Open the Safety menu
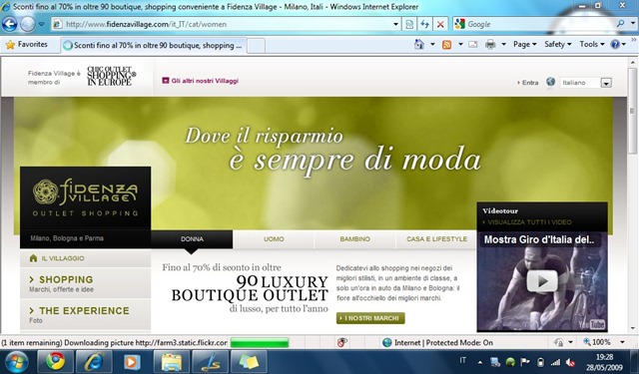Screen dimensions: 639x374 (558, 44)
